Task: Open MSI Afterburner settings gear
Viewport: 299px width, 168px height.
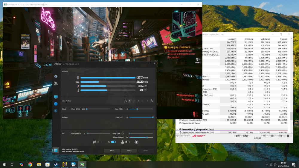Action: click(56, 76)
